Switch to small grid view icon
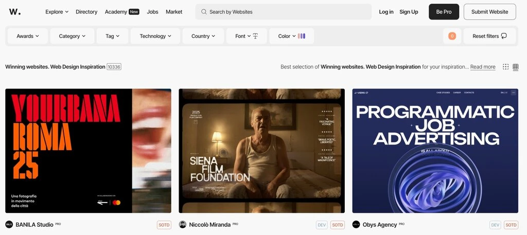Image resolution: width=527 pixels, height=235 pixels. (505, 67)
